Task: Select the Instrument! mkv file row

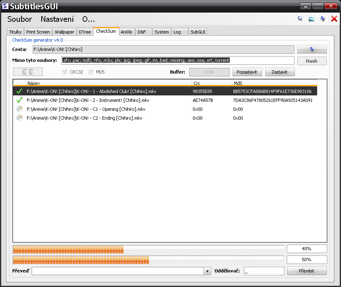Action: tap(165, 100)
